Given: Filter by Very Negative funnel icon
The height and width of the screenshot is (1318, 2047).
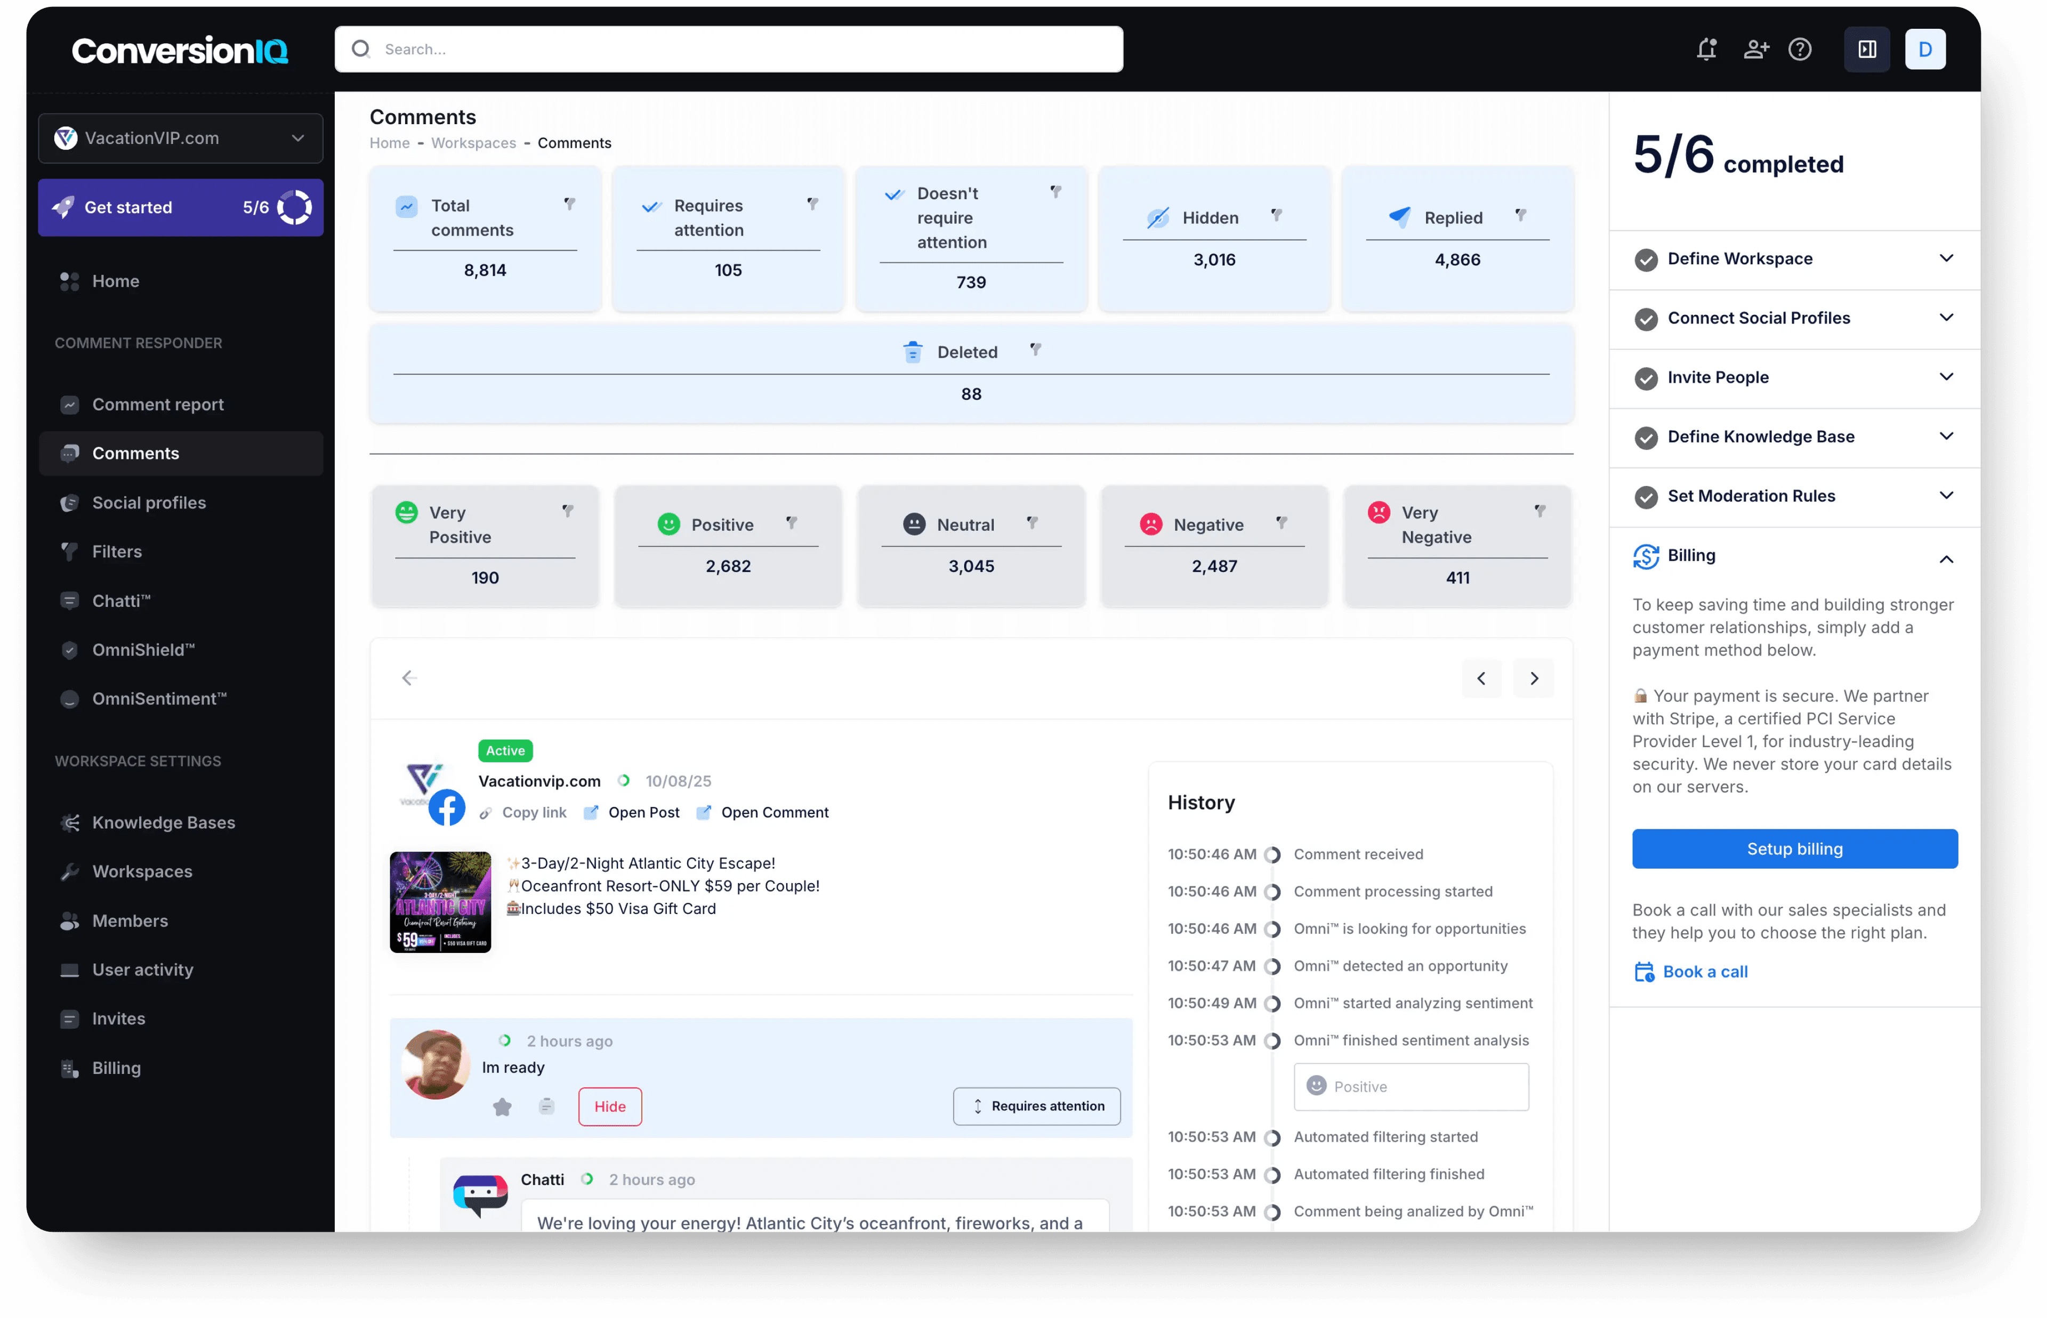Looking at the screenshot, I should [x=1540, y=511].
